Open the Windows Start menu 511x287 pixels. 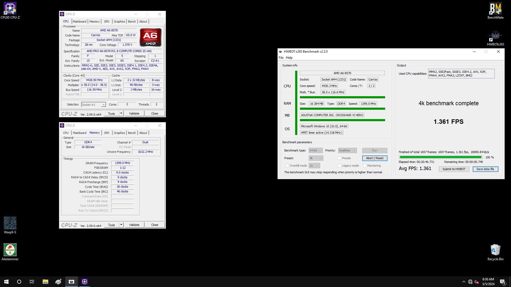6,282
